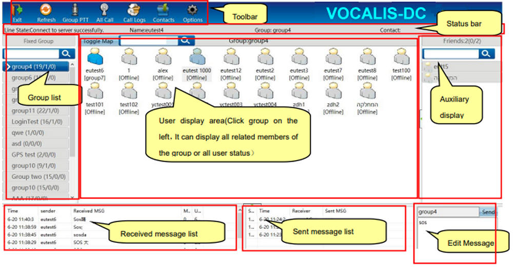Send the message with the Send button

pos(488,212)
